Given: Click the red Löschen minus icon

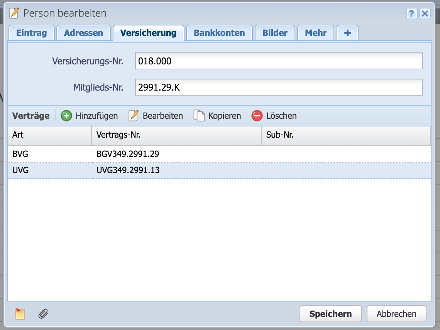Looking at the screenshot, I should (x=257, y=116).
